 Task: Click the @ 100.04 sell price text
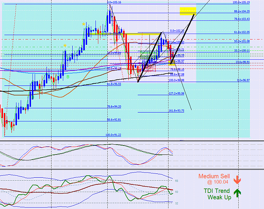(218, 182)
